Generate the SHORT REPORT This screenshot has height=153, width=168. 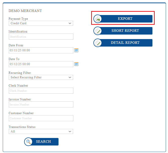pyautogui.click(x=125, y=31)
